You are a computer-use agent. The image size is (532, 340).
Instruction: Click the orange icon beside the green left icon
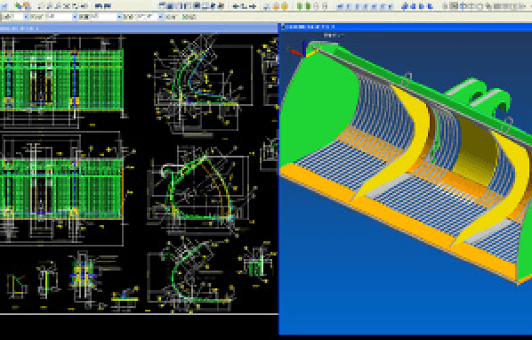[28, 5]
